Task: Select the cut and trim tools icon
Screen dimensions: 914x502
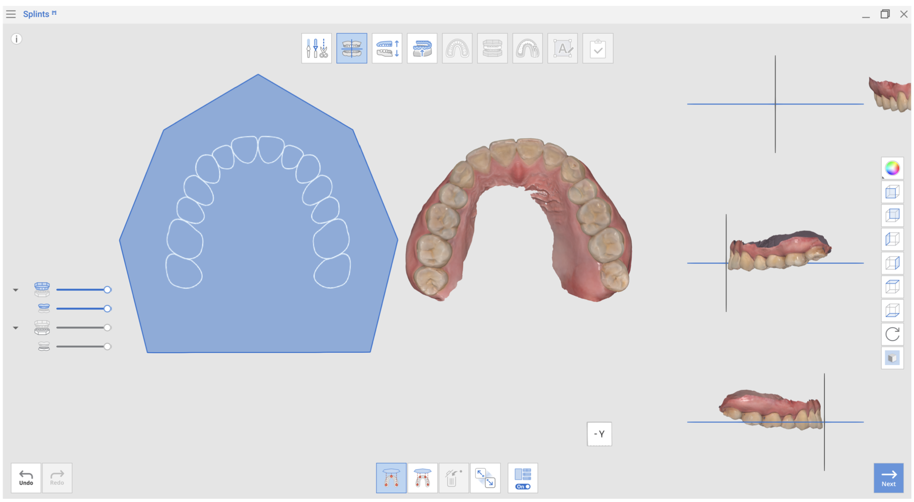Action: coord(317,48)
